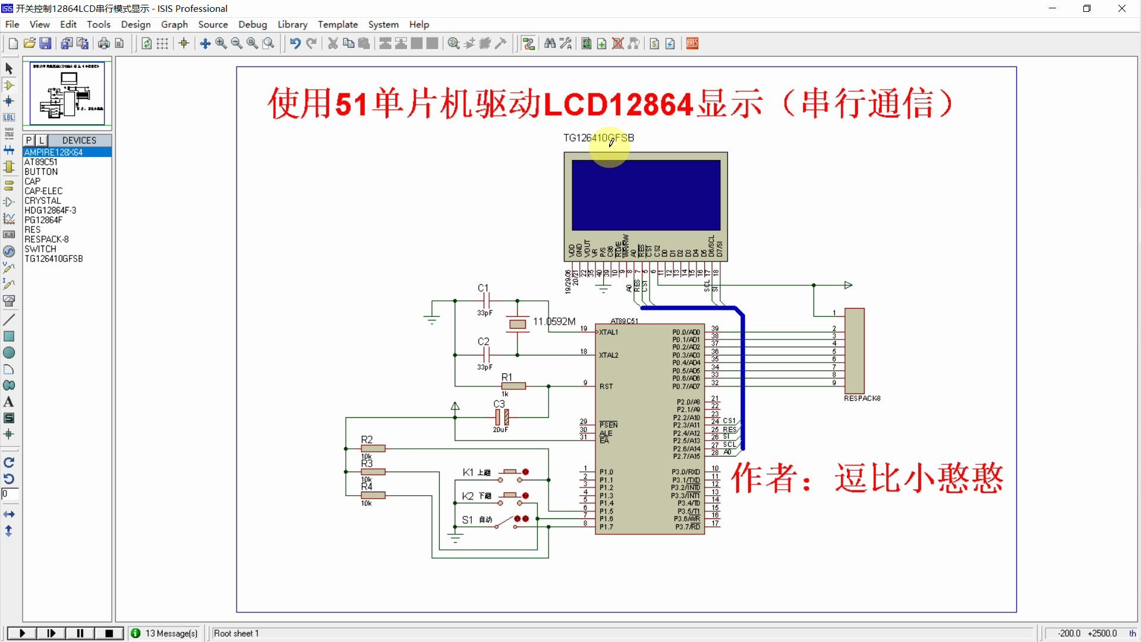Image resolution: width=1141 pixels, height=642 pixels.
Task: Click the Undo icon in the toolbar
Action: click(x=295, y=43)
